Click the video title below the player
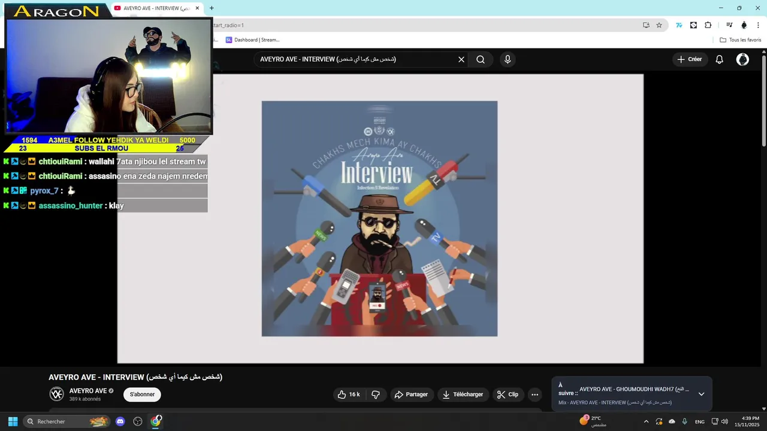 coord(135,377)
